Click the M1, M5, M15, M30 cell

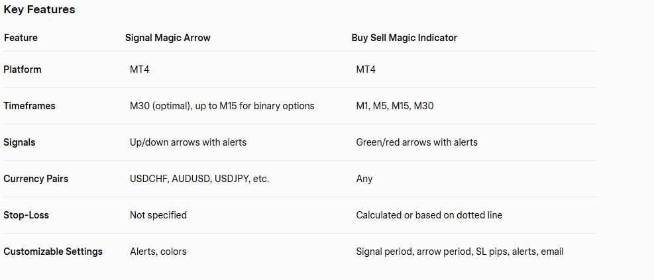(395, 106)
